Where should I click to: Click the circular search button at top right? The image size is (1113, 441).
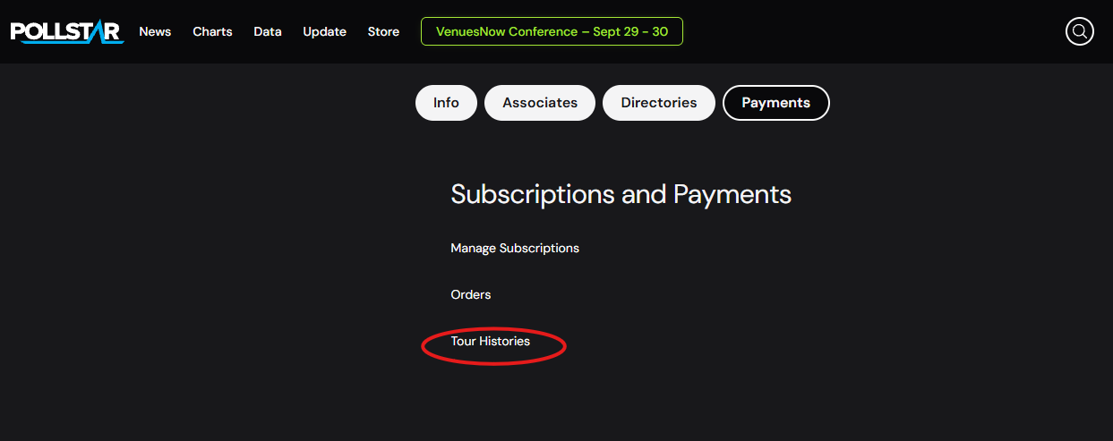pyautogui.click(x=1080, y=31)
